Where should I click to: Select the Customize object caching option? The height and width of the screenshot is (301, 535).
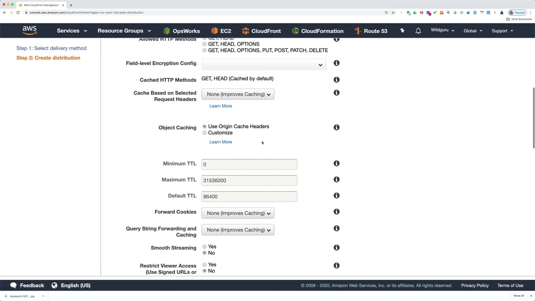pyautogui.click(x=204, y=133)
